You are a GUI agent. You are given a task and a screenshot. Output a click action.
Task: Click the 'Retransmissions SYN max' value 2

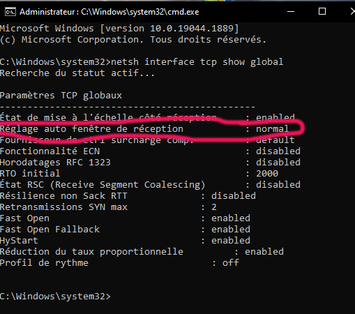[x=214, y=207]
